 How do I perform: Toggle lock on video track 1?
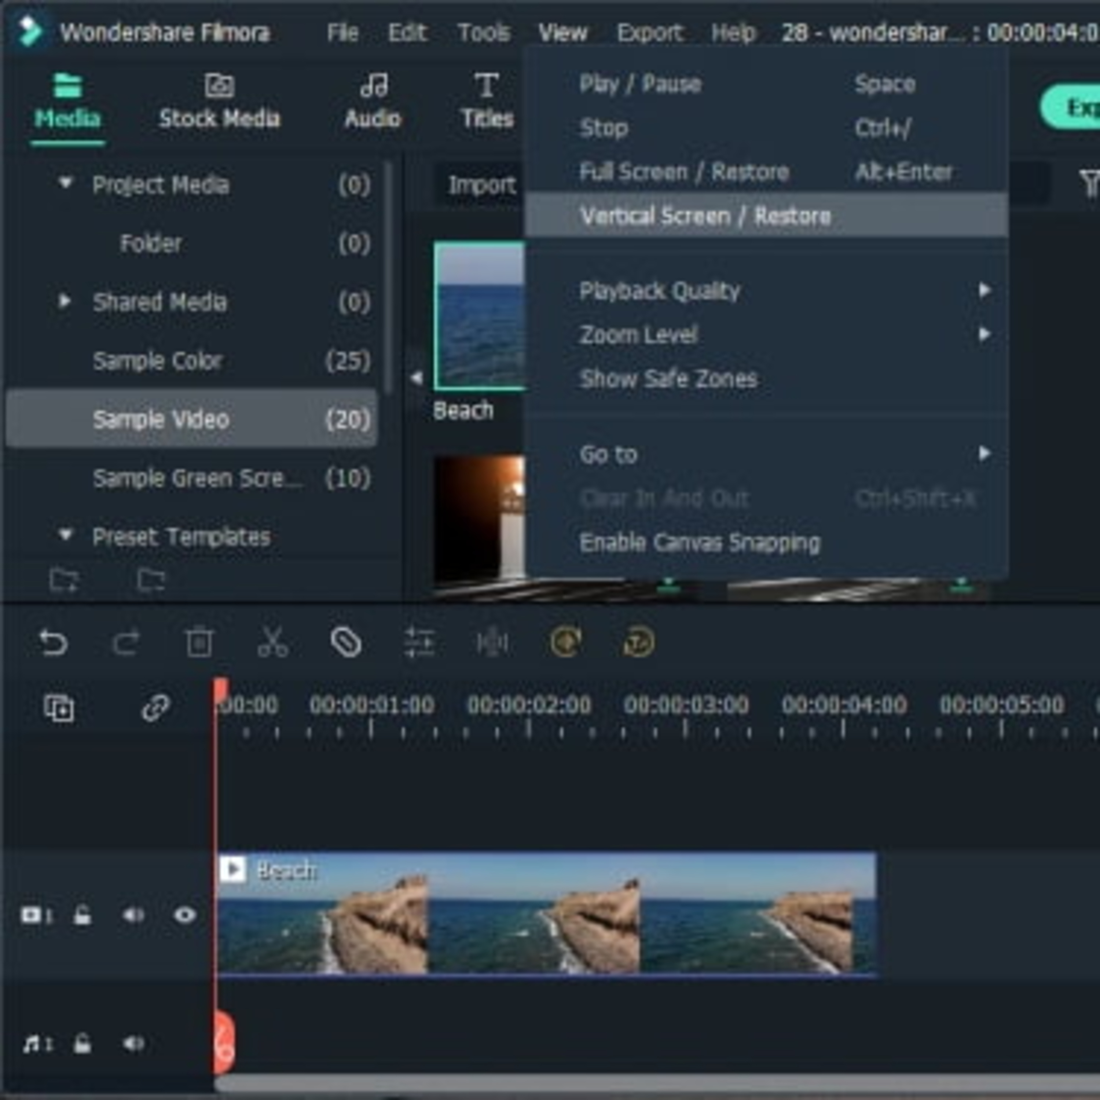[82, 915]
